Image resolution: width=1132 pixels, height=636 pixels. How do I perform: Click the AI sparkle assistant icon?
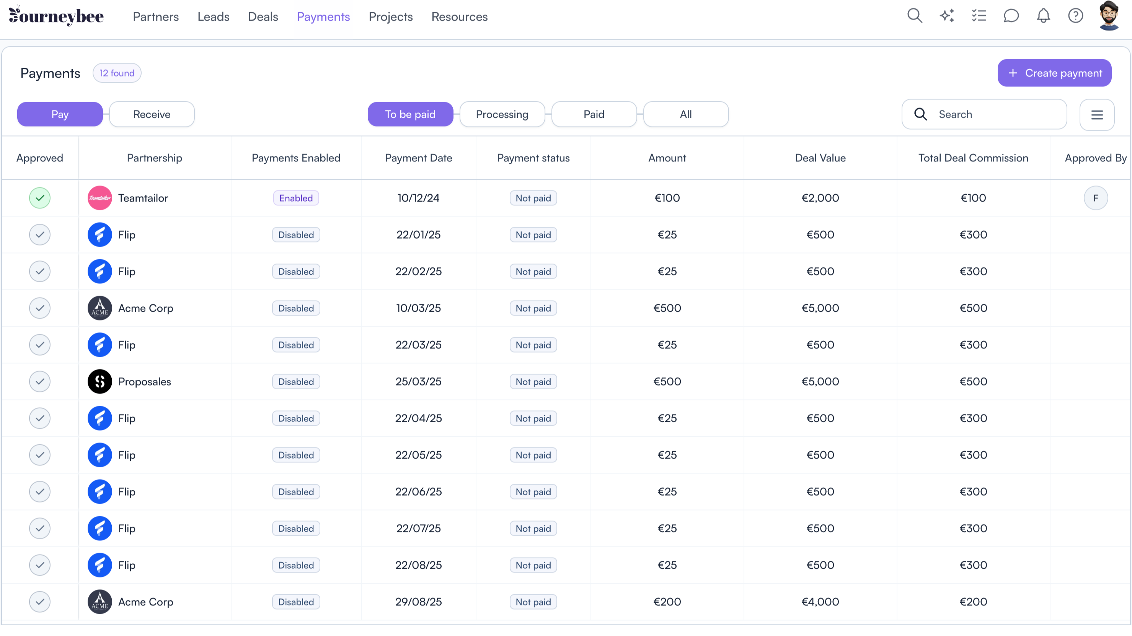[946, 16]
